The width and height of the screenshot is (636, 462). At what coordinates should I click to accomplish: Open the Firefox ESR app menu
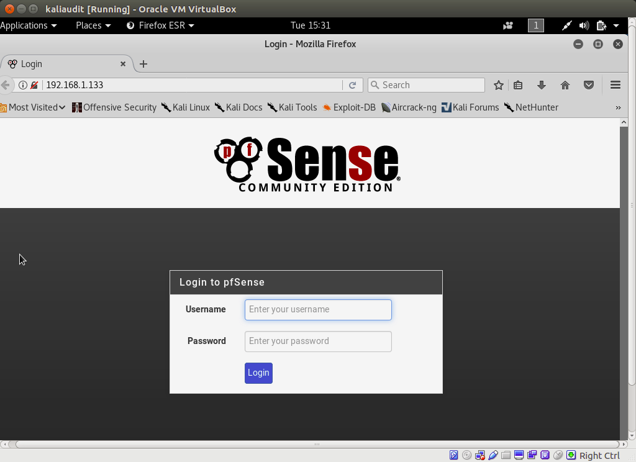pyautogui.click(x=160, y=25)
